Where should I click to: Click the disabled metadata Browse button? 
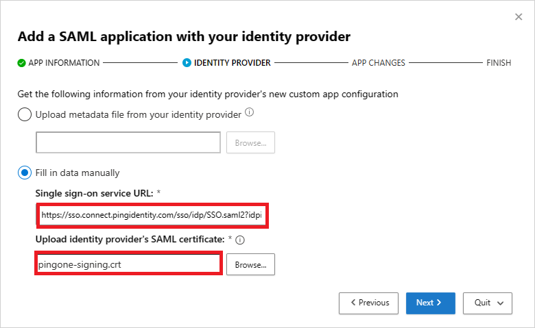(x=250, y=142)
